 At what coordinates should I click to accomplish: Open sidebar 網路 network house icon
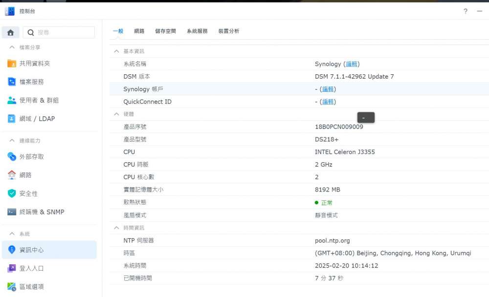coord(12,175)
